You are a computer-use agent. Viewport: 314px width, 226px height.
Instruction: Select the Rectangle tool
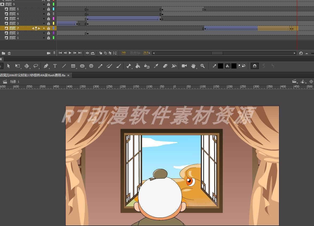(x=73, y=66)
